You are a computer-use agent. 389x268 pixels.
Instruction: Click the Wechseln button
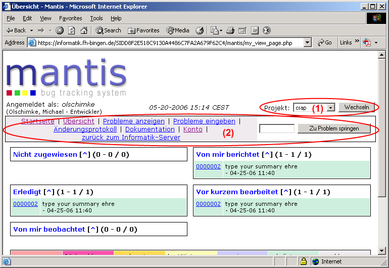point(357,107)
